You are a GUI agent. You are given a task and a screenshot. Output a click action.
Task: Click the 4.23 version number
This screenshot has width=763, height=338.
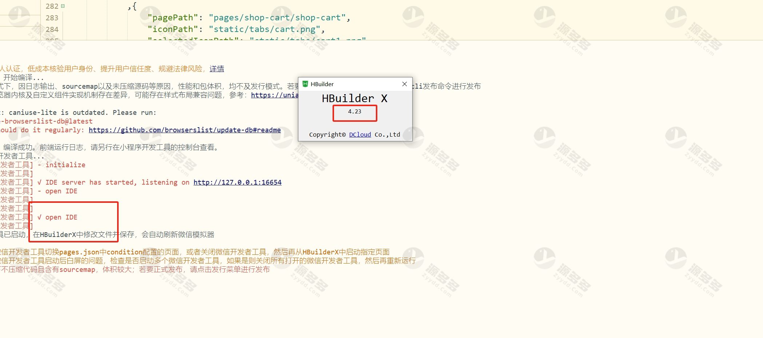coord(354,112)
